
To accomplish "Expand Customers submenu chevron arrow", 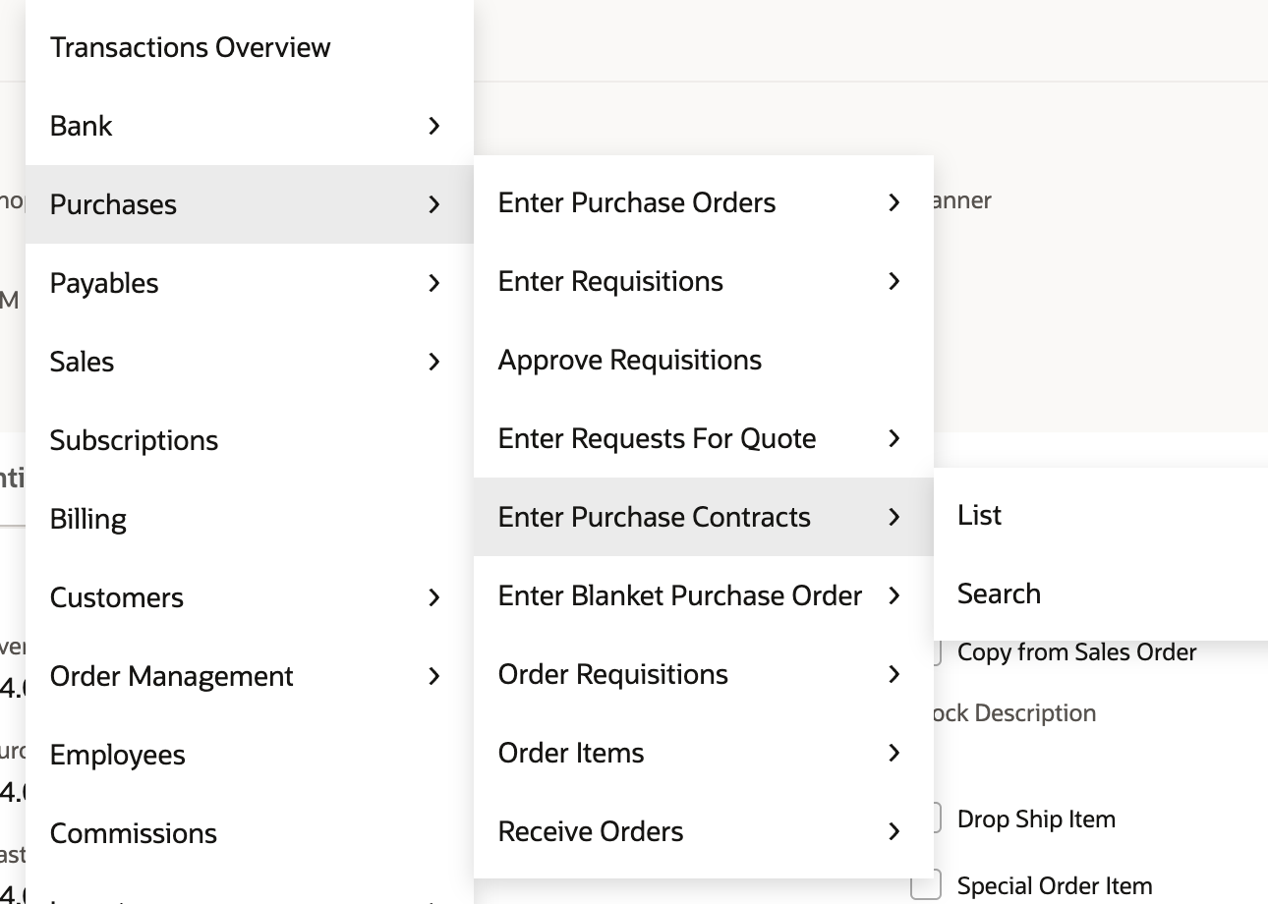I will pyautogui.click(x=434, y=597).
